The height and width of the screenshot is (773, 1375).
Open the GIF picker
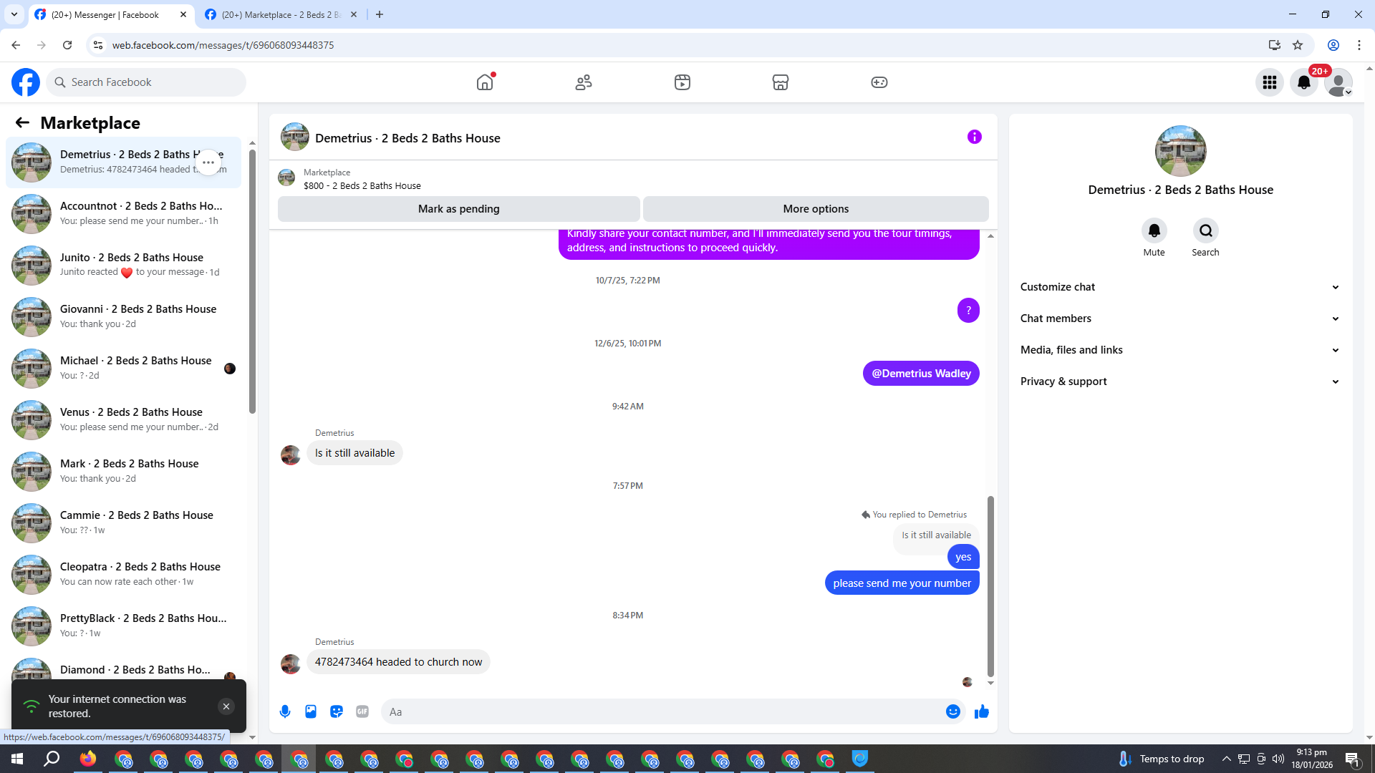(362, 711)
